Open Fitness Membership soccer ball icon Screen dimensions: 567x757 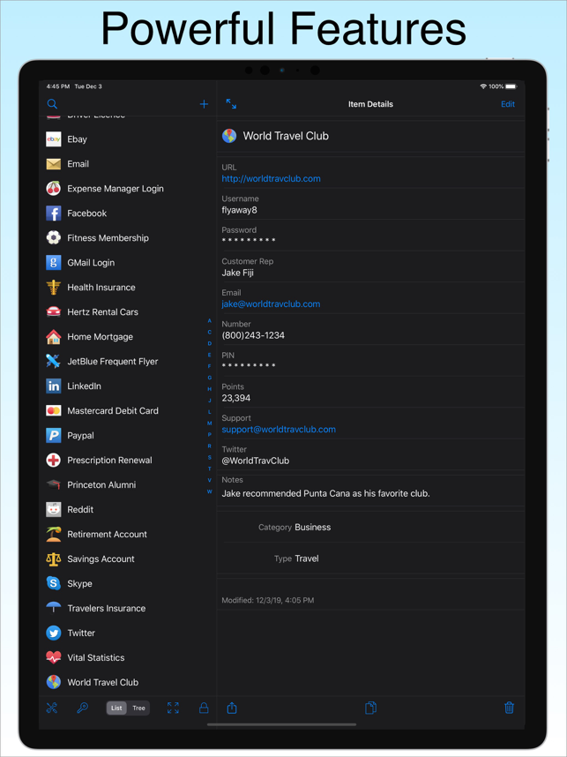point(54,237)
